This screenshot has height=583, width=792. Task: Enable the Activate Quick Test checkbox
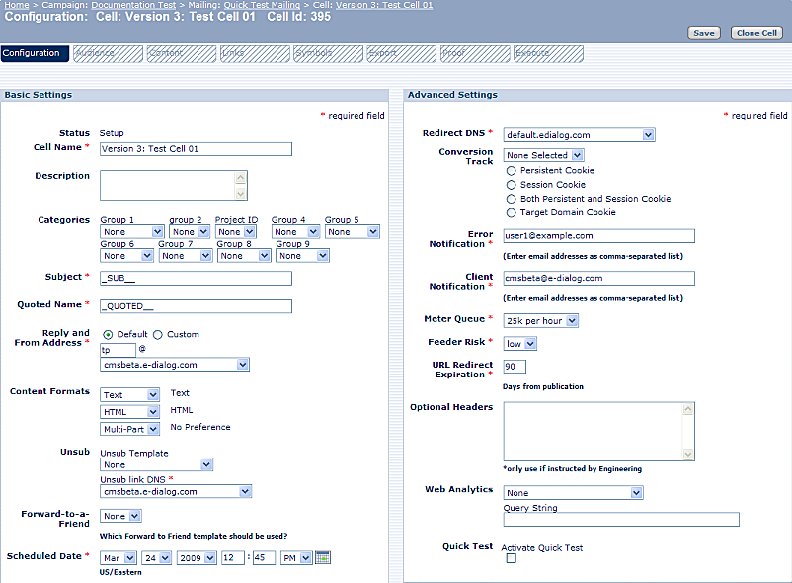coord(511,559)
